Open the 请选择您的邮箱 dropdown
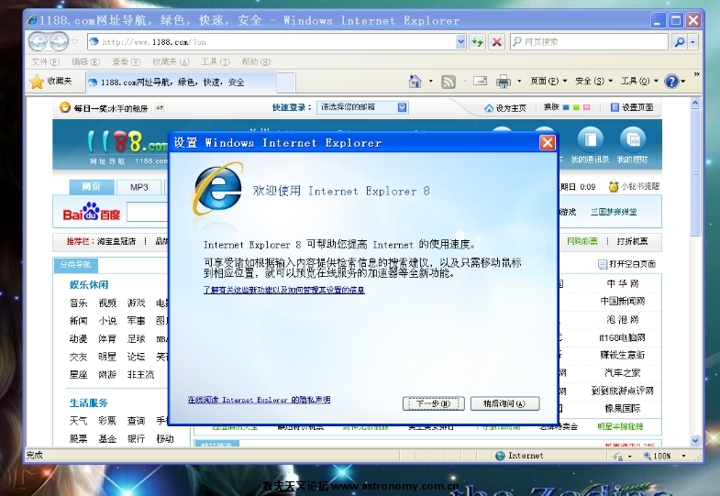Screen dimensions: 720x496 362,107
